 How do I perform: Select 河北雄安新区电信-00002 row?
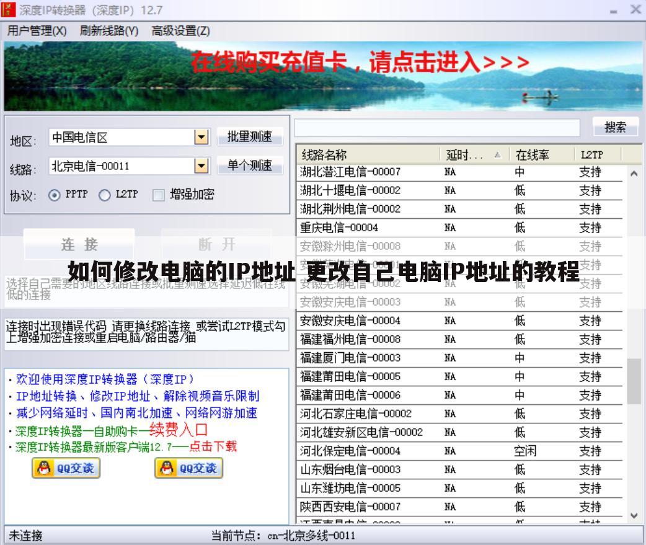click(x=459, y=432)
